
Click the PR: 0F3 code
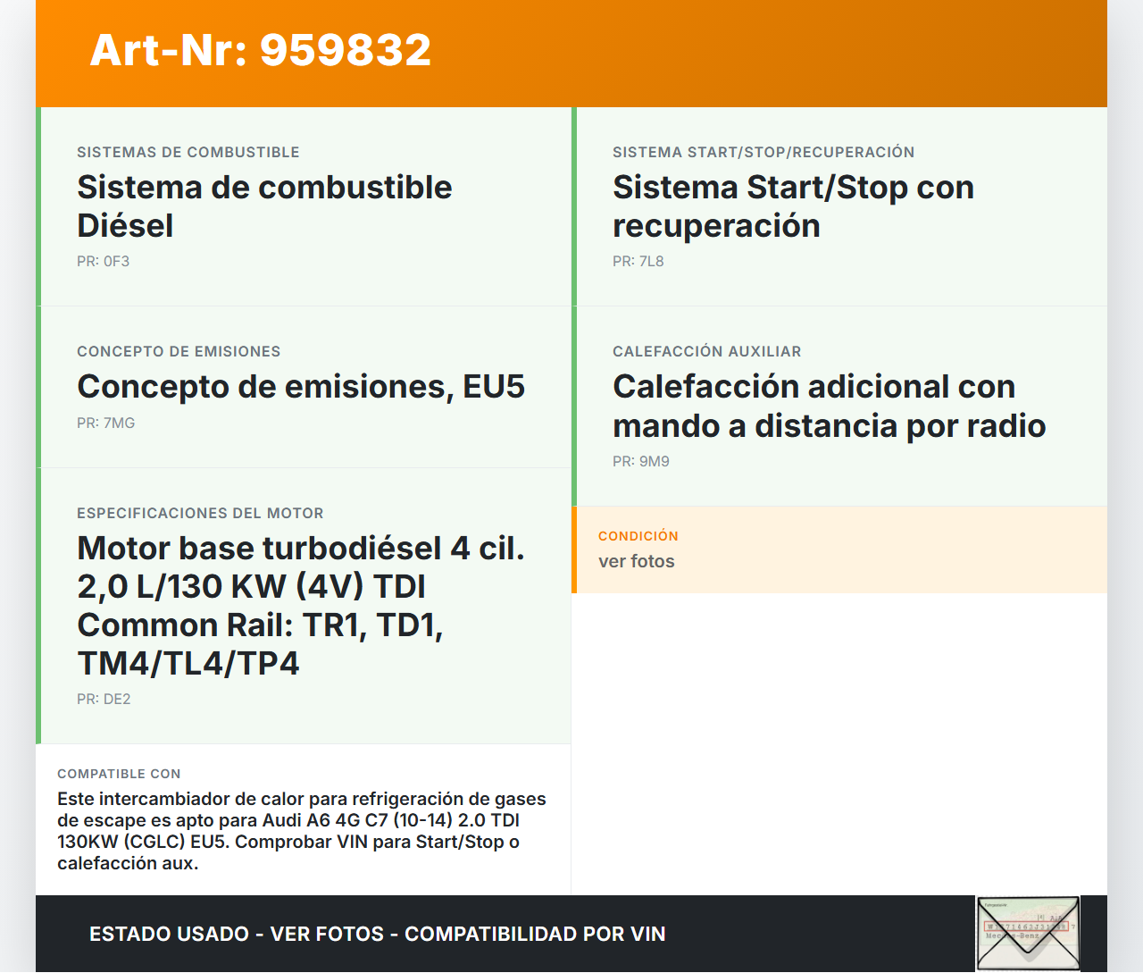(x=103, y=262)
